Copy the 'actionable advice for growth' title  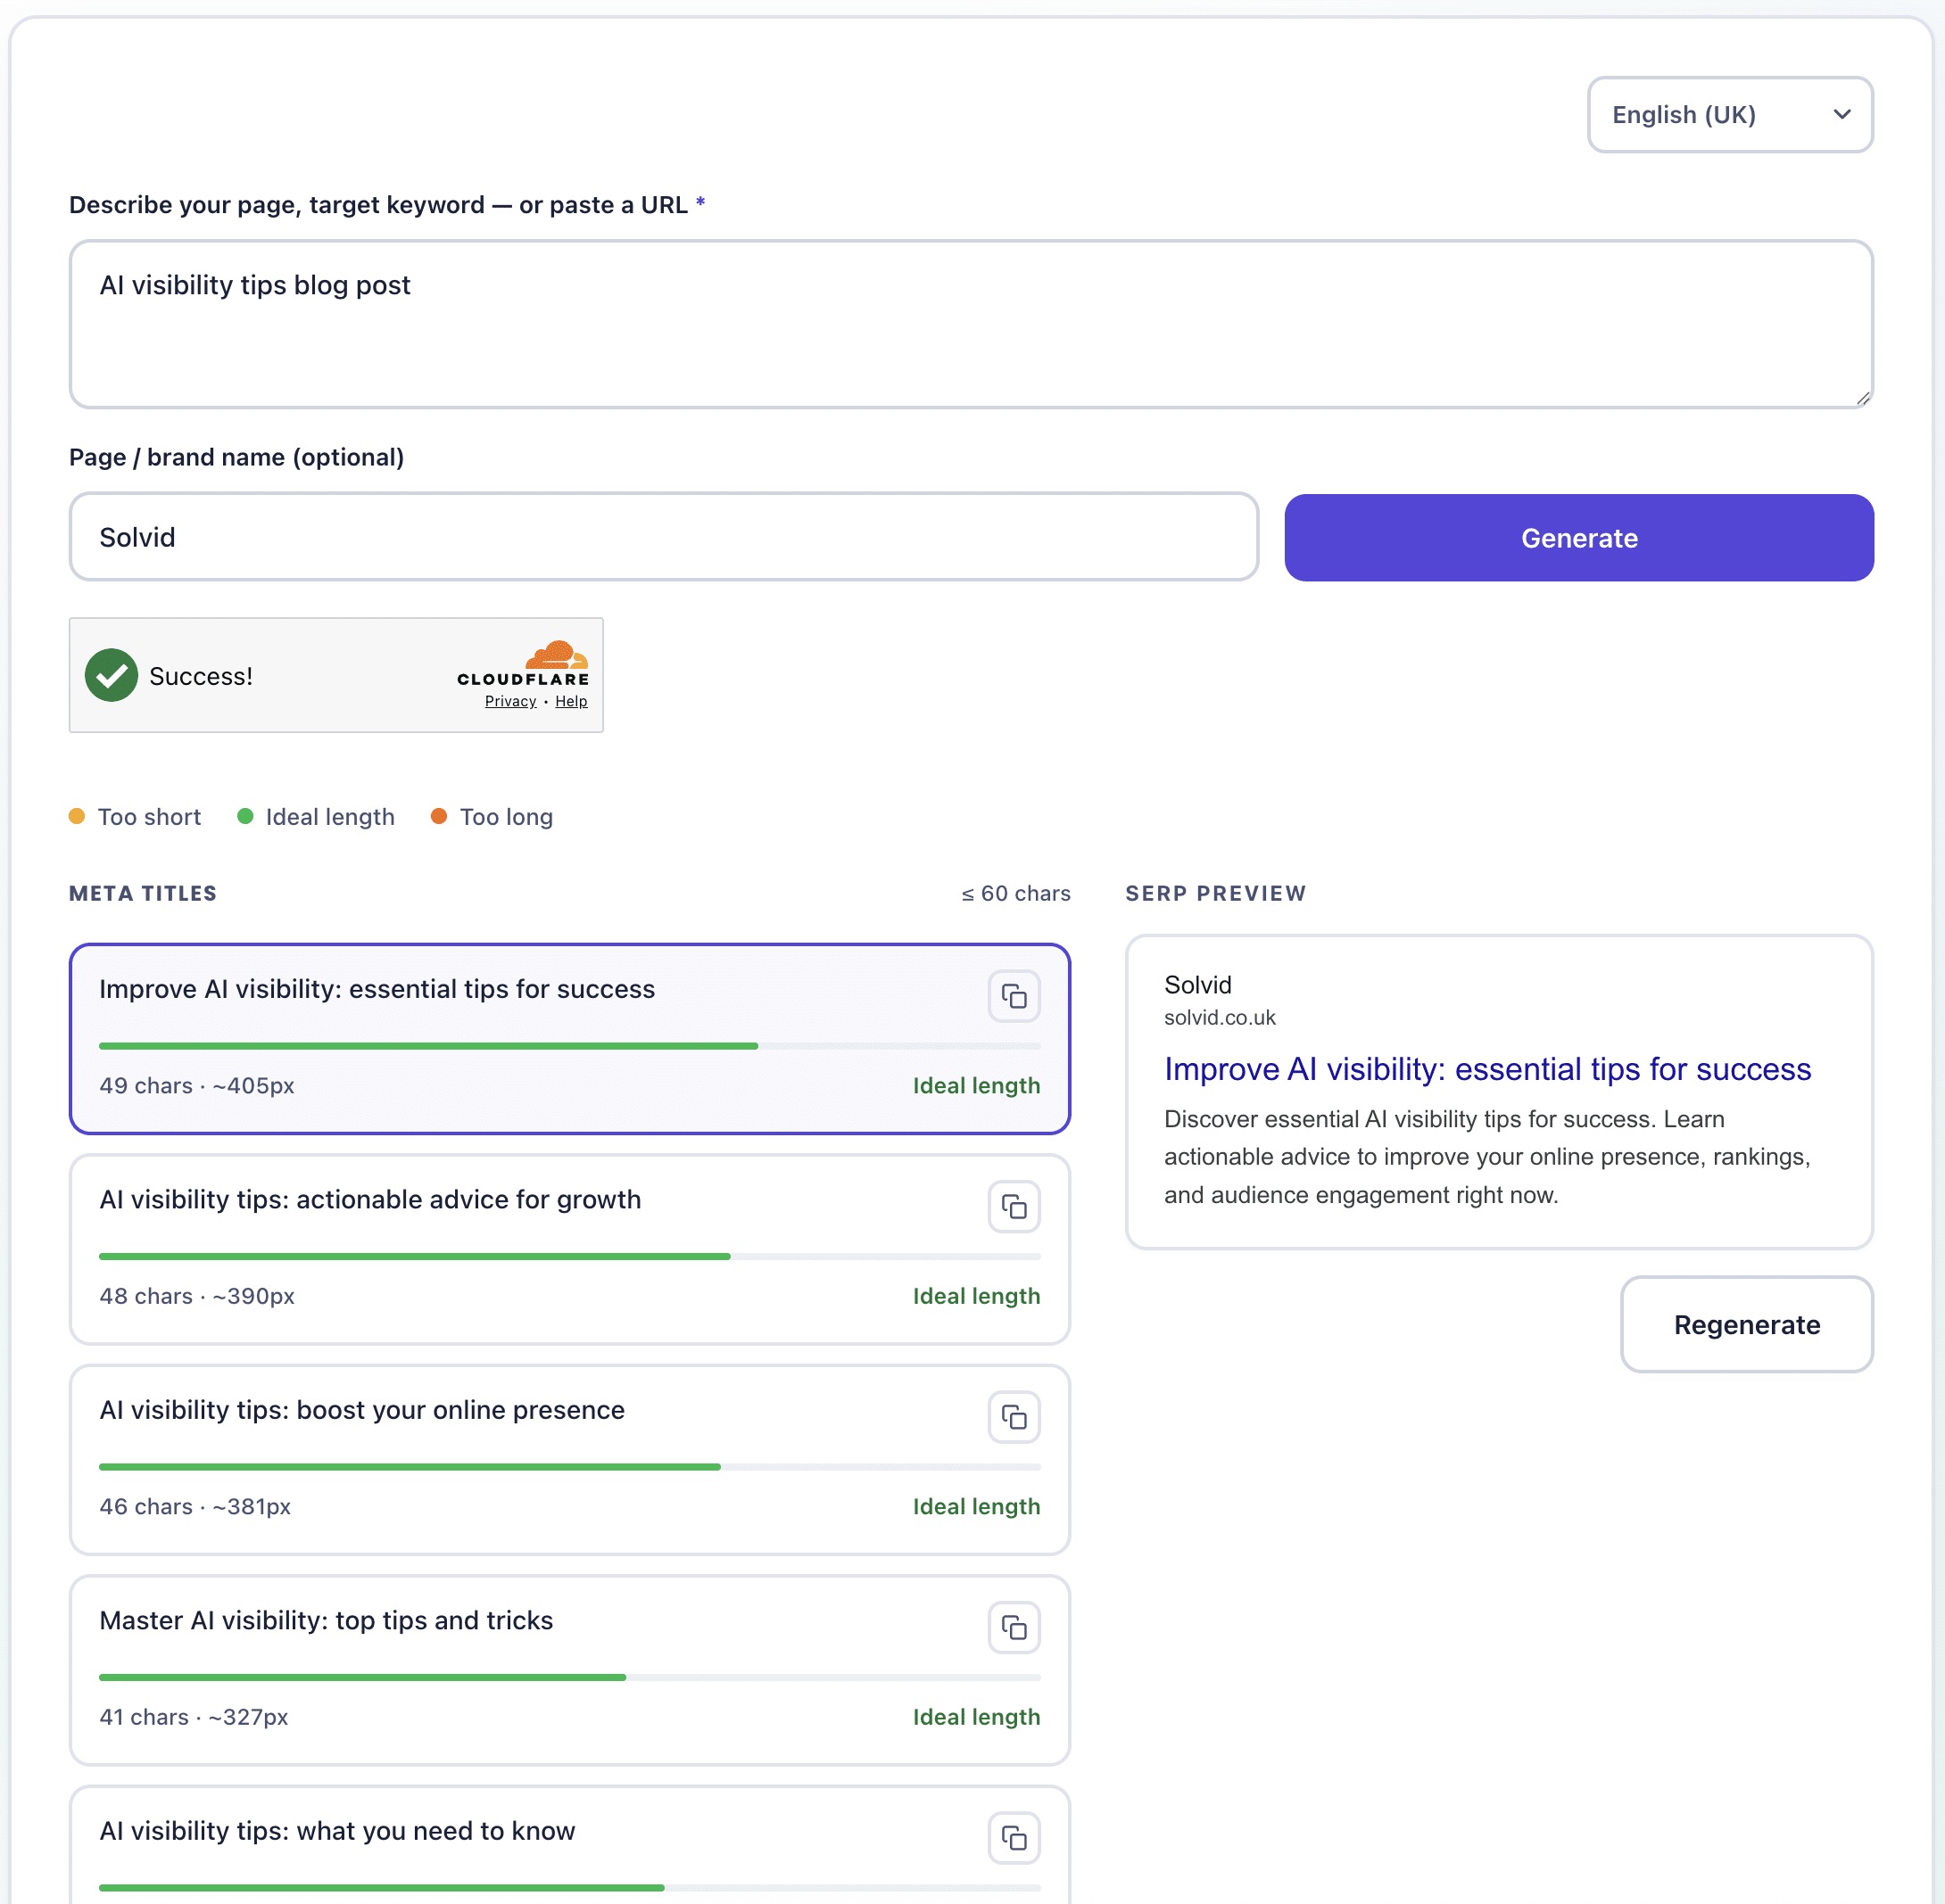coord(1014,1207)
